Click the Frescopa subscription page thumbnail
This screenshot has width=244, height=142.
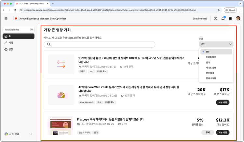click(61, 126)
